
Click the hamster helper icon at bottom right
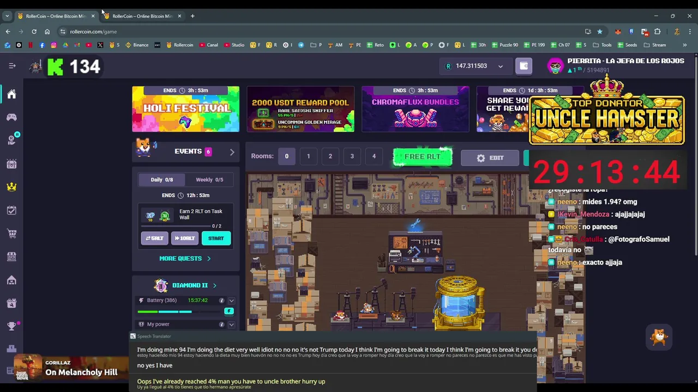(x=659, y=337)
